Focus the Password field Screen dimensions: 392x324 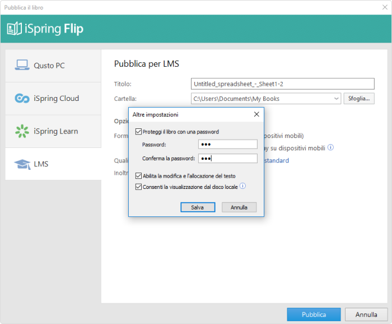[x=228, y=145]
